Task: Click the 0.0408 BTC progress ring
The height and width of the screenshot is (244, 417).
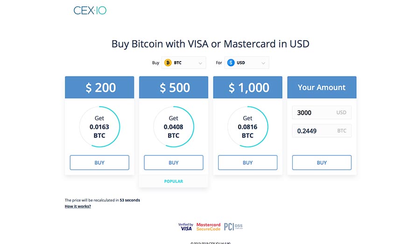Action: (174, 127)
